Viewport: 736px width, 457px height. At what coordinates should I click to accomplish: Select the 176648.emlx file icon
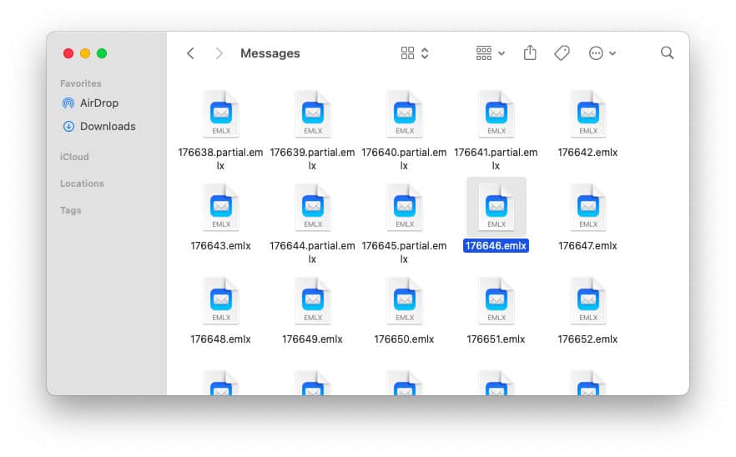pos(221,301)
